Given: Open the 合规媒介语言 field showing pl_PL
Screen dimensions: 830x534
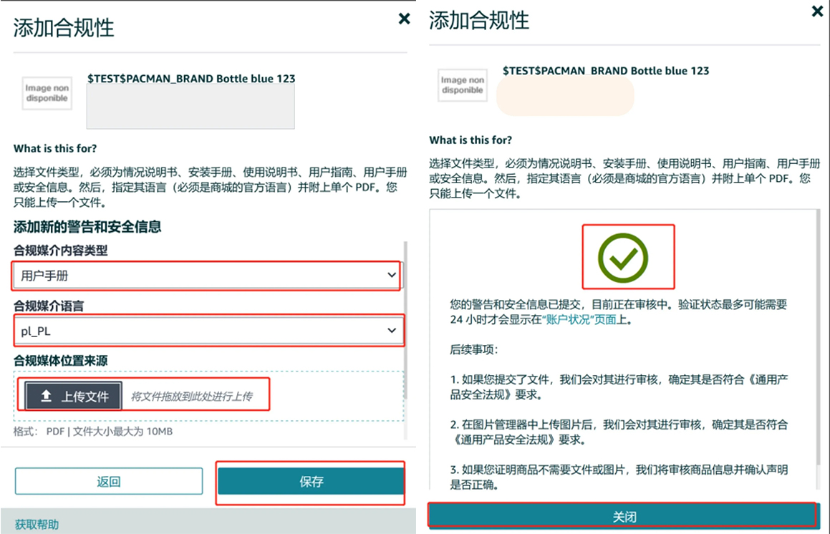Looking at the screenshot, I should pyautogui.click(x=201, y=331).
